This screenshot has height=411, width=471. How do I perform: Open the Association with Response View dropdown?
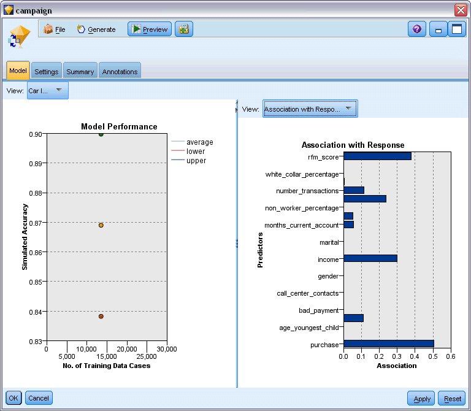(x=310, y=109)
